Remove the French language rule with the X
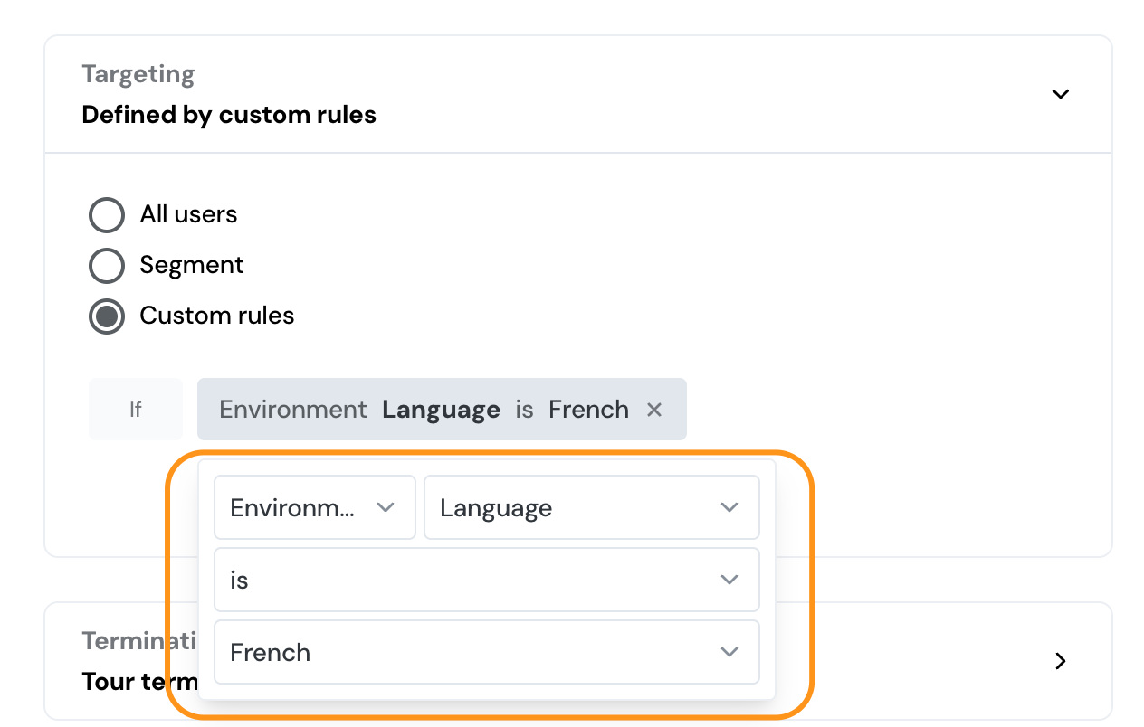Image resolution: width=1144 pixels, height=727 pixels. coord(654,410)
